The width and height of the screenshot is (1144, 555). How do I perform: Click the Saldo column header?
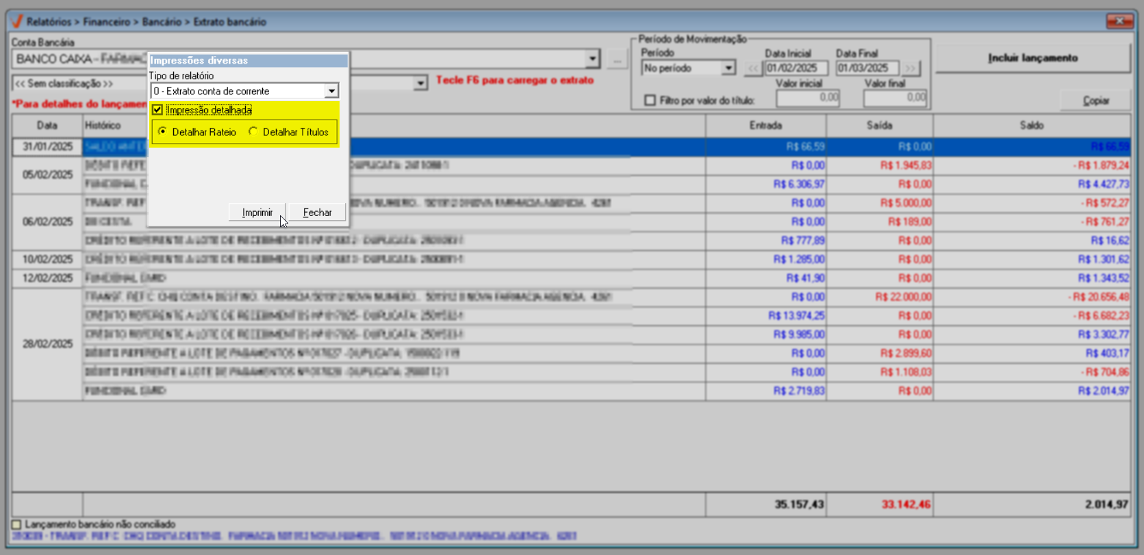[x=1031, y=126]
